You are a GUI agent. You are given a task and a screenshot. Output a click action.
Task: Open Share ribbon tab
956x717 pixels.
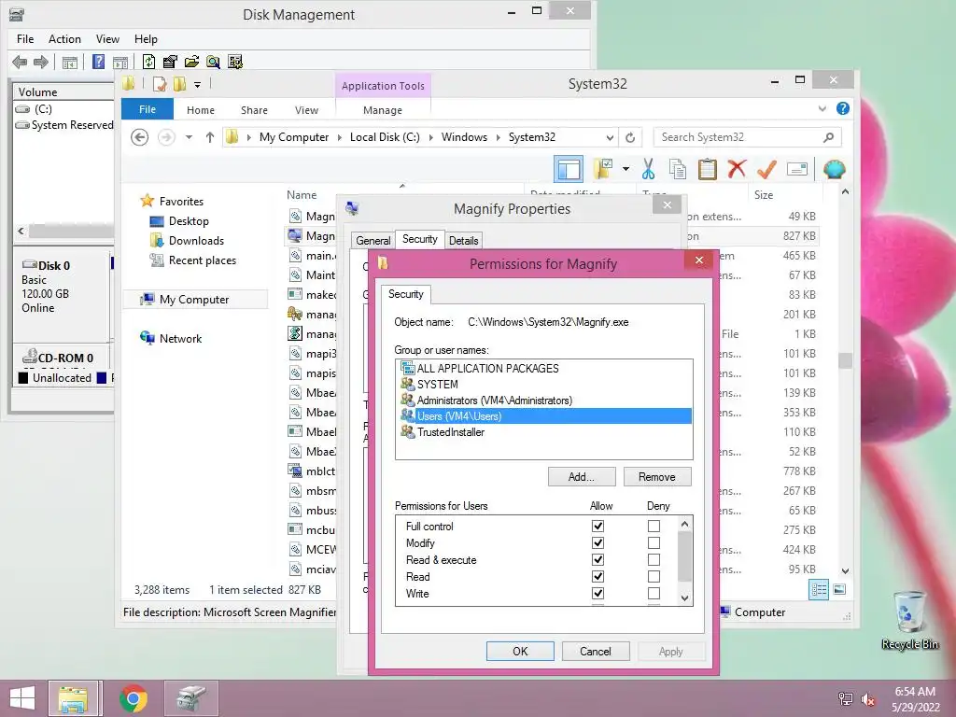point(254,110)
